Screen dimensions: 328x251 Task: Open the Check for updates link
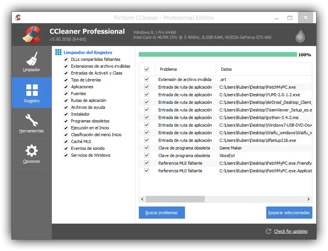click(x=291, y=231)
